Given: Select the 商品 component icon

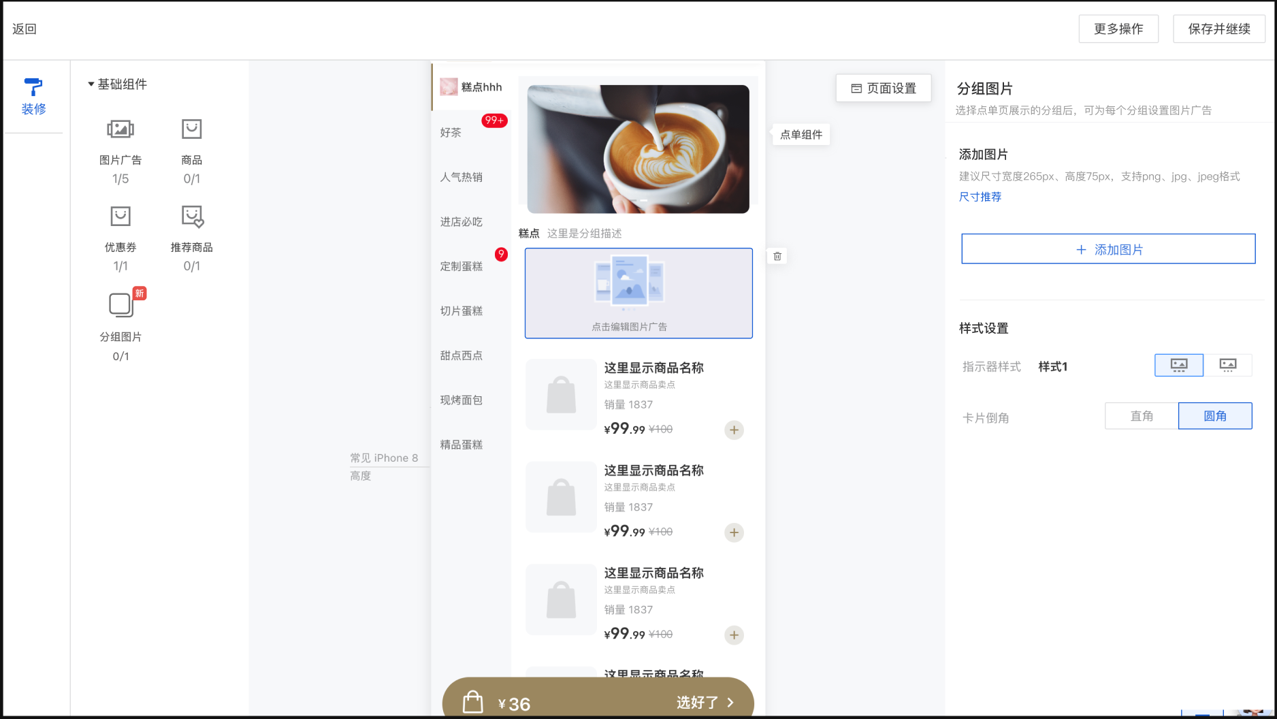Looking at the screenshot, I should click(x=191, y=129).
